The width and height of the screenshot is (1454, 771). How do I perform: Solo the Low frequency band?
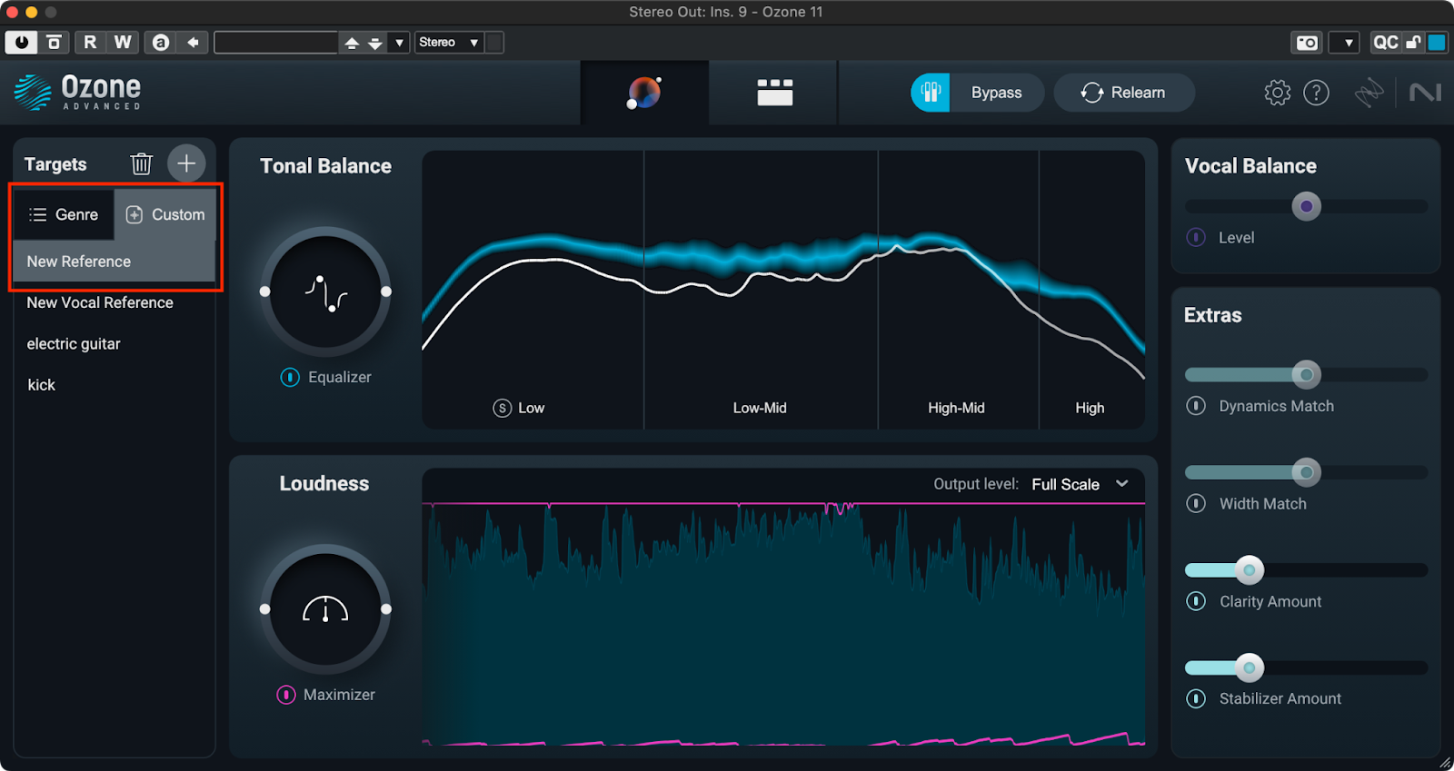502,408
